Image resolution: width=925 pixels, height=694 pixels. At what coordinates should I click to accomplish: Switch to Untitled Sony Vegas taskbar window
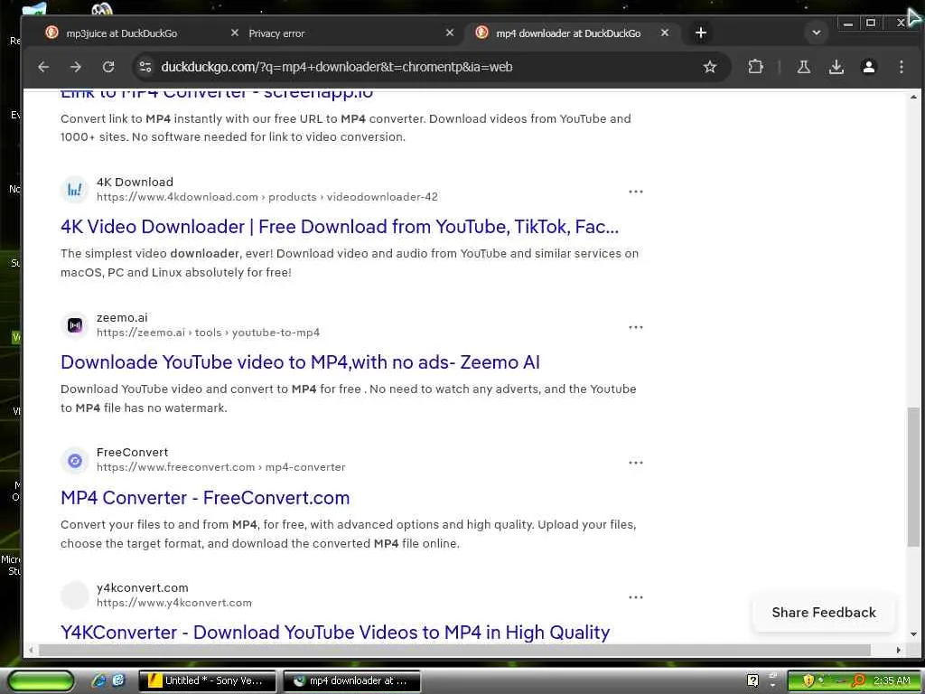pos(207,680)
